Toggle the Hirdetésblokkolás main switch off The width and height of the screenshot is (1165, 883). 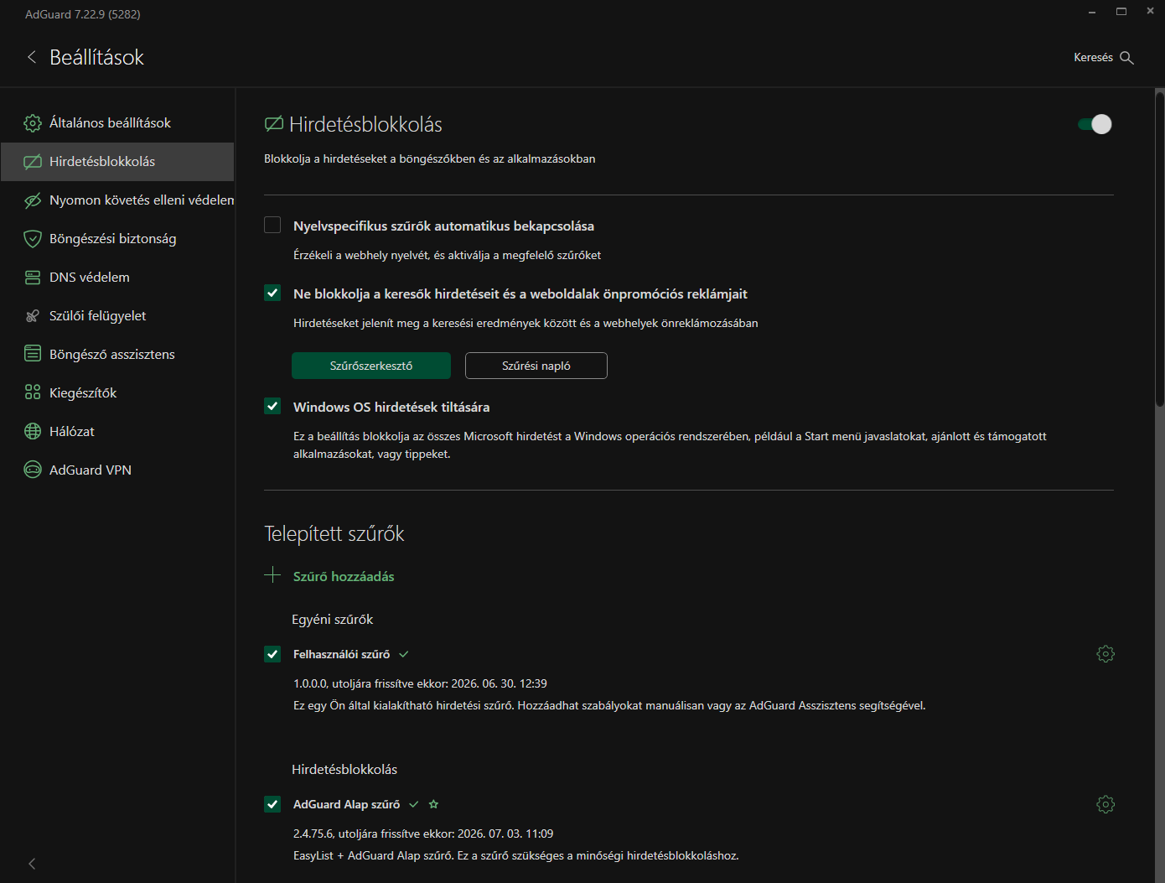pyautogui.click(x=1095, y=124)
